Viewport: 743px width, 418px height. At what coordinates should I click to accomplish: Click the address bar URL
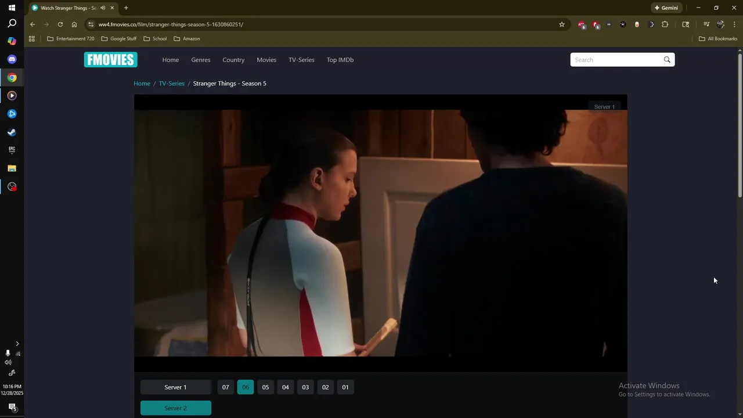[171, 24]
